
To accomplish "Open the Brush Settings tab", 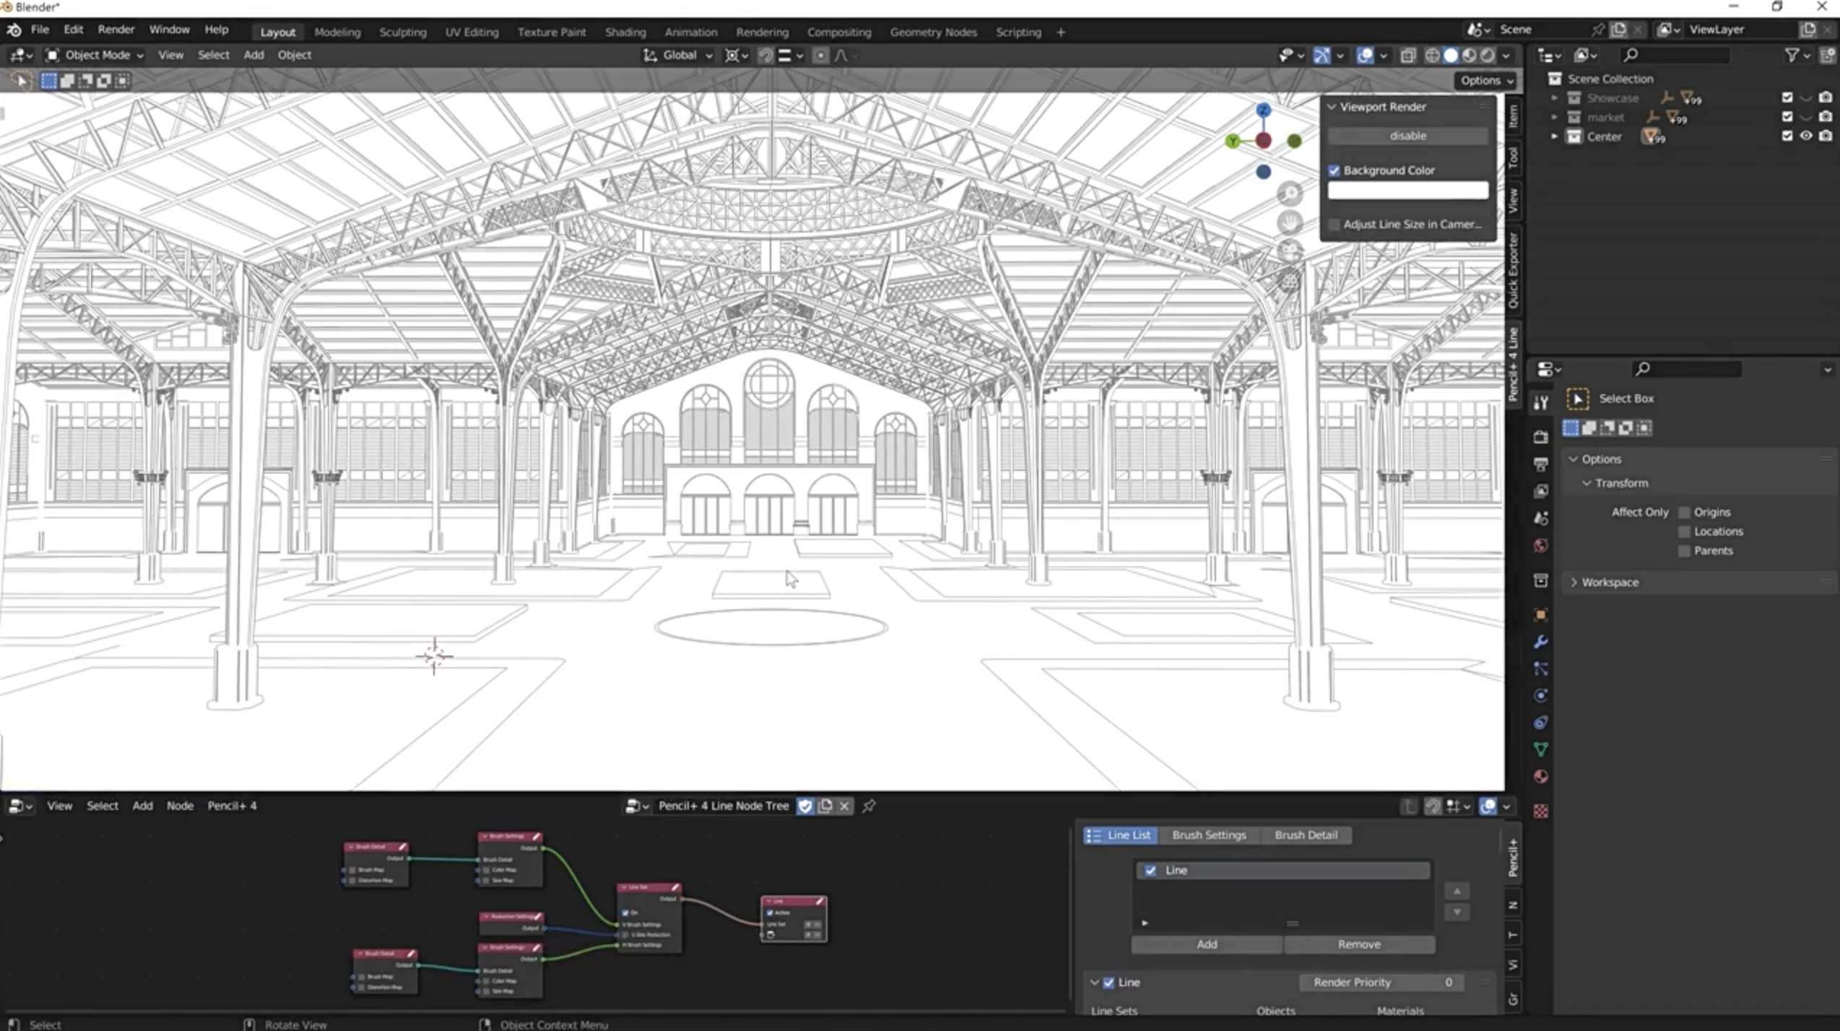I will point(1209,835).
